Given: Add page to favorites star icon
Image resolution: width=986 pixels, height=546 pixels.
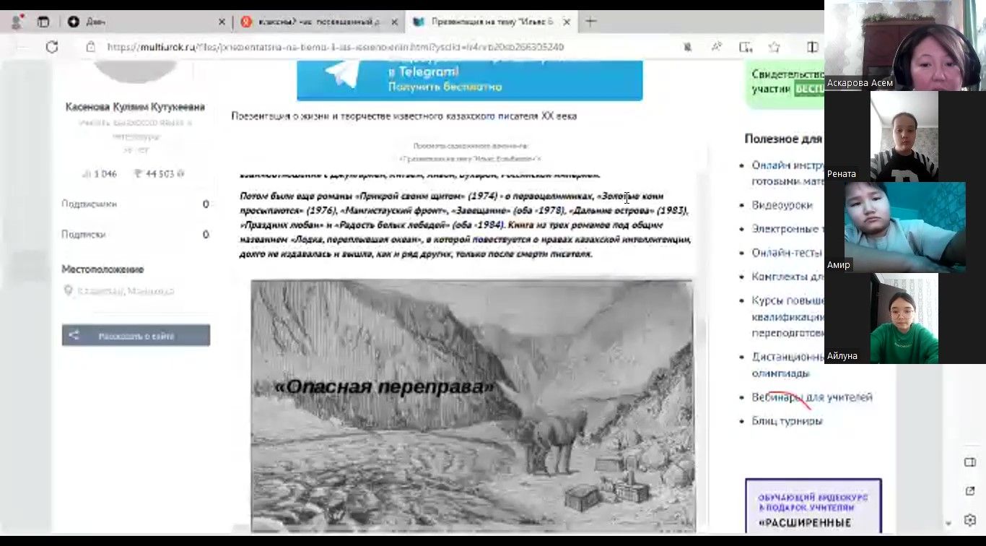Looking at the screenshot, I should 775,47.
